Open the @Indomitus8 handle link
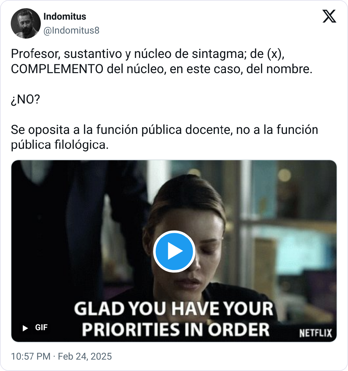This screenshot has height=371, width=348. 71,30
